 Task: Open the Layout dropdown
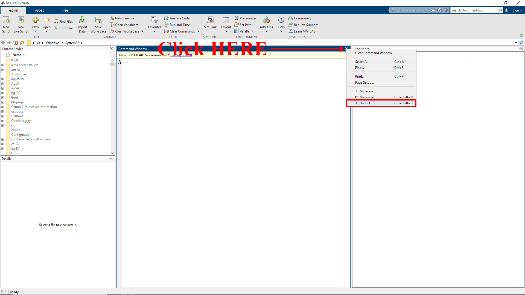point(226,31)
